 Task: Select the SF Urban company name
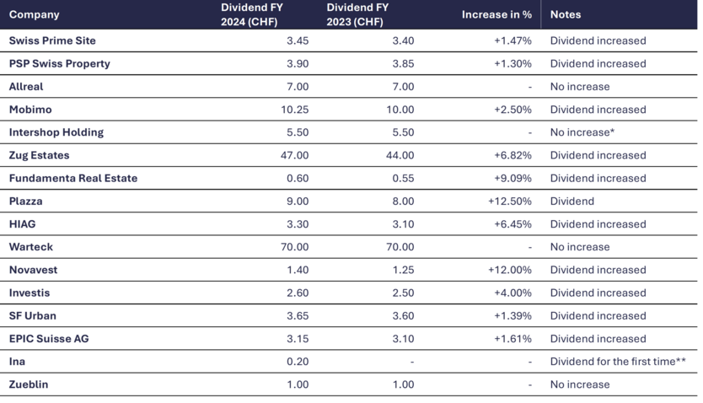coord(33,315)
